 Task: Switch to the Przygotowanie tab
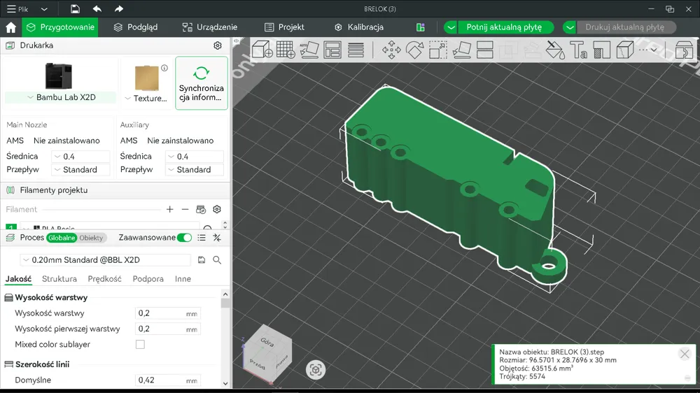60,27
